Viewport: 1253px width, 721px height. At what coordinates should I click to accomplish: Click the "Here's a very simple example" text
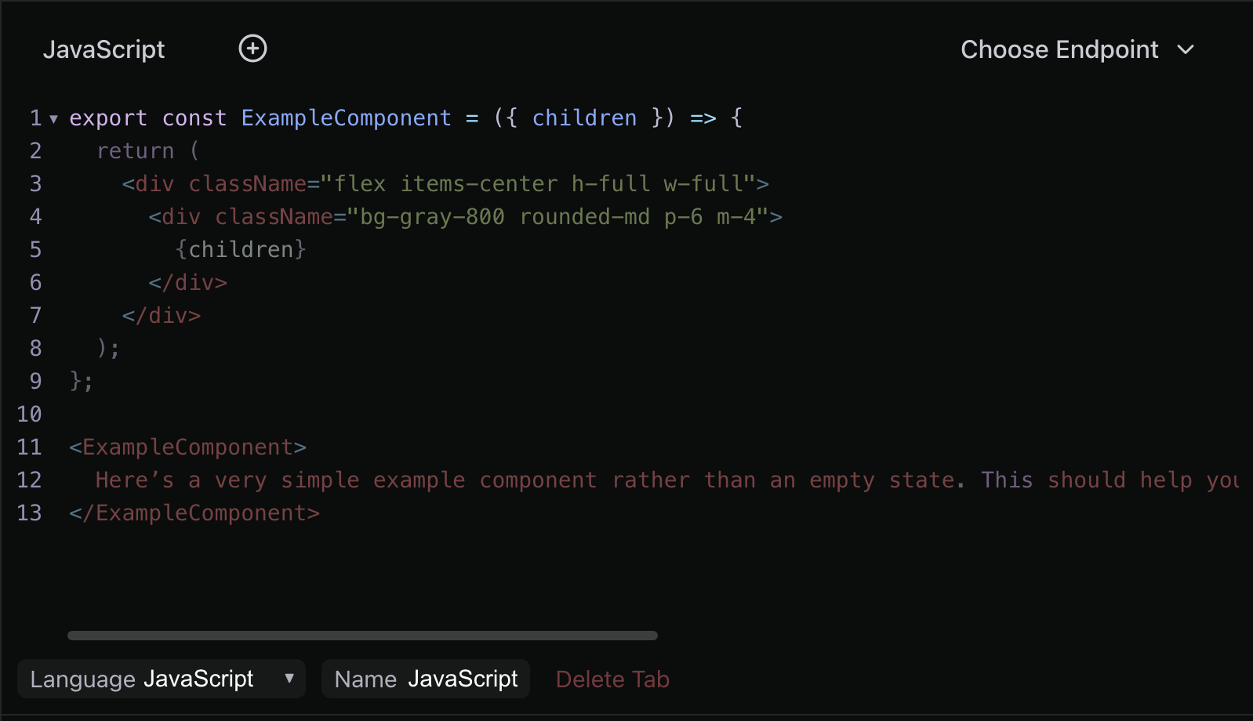point(280,480)
